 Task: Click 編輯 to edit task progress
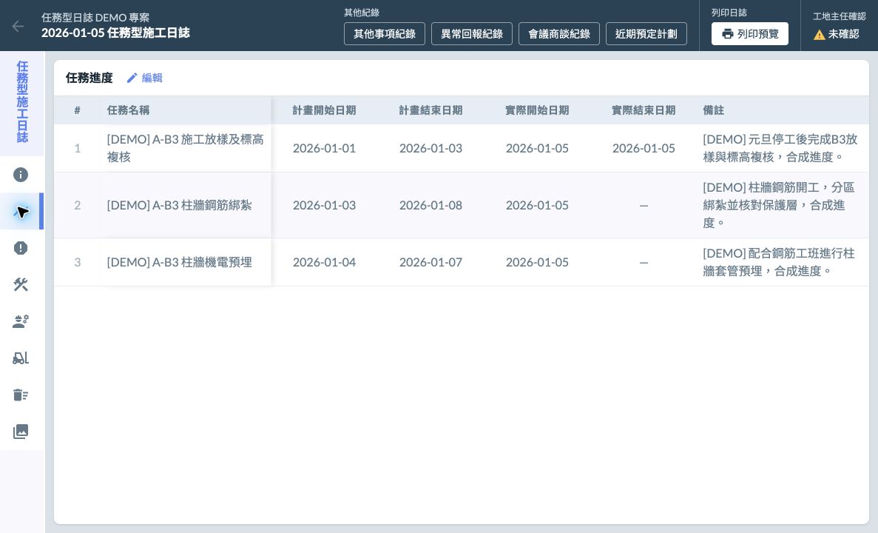click(144, 78)
